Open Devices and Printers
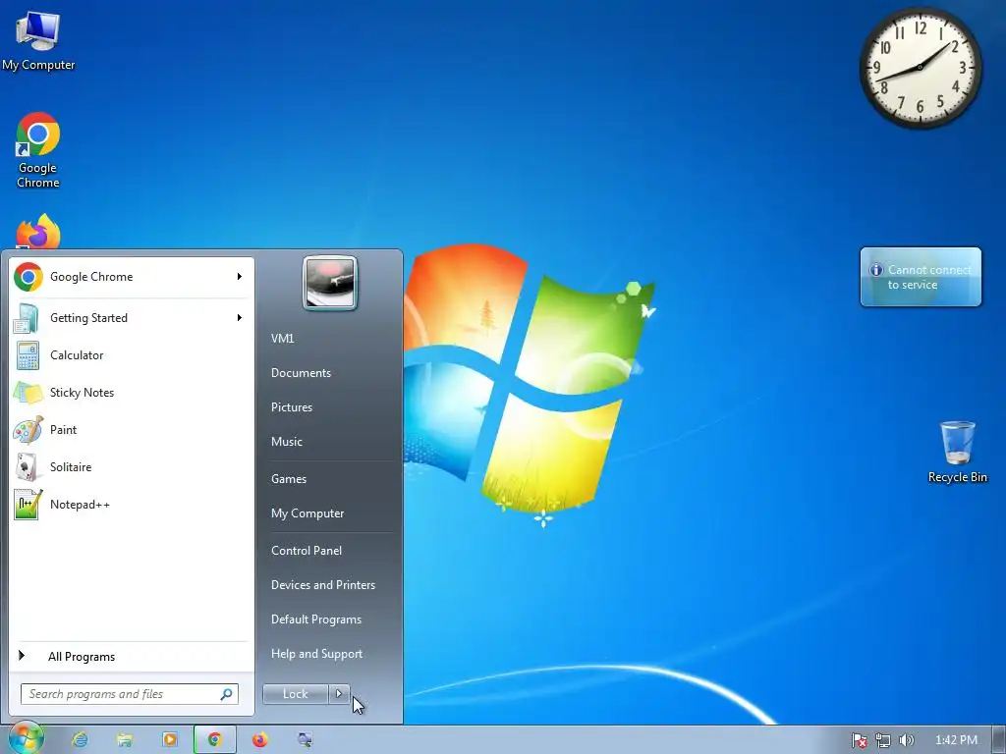The image size is (1006, 754). [323, 585]
